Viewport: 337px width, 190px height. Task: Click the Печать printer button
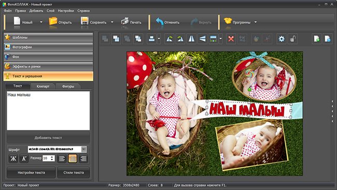coord(131,22)
